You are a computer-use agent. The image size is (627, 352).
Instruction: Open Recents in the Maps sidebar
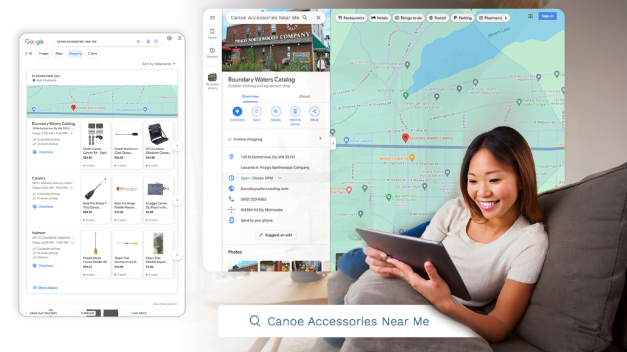(212, 53)
